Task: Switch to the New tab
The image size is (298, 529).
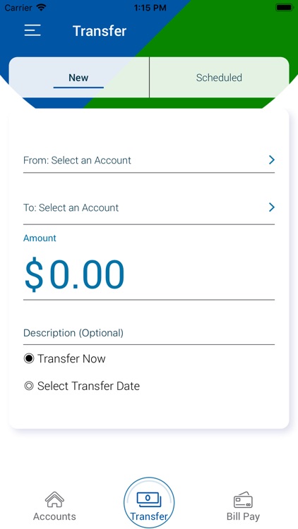Action: (x=78, y=78)
